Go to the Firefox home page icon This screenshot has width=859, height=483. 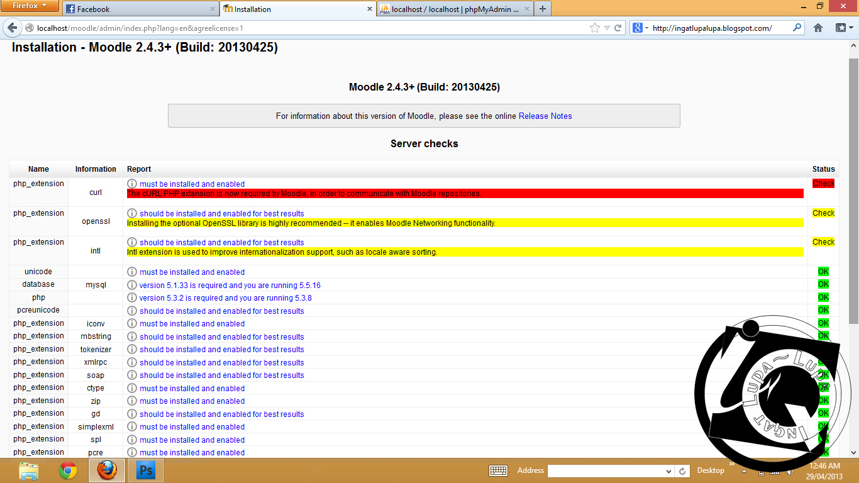(x=818, y=28)
